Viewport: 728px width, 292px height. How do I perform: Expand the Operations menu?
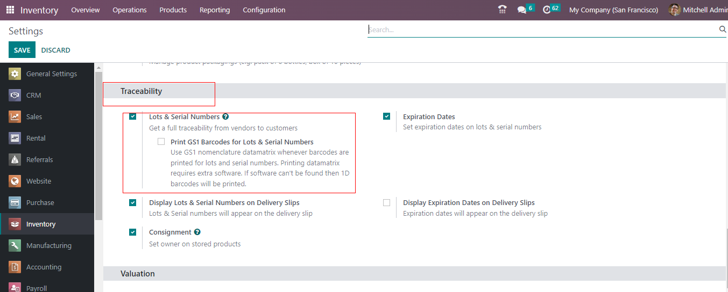129,10
